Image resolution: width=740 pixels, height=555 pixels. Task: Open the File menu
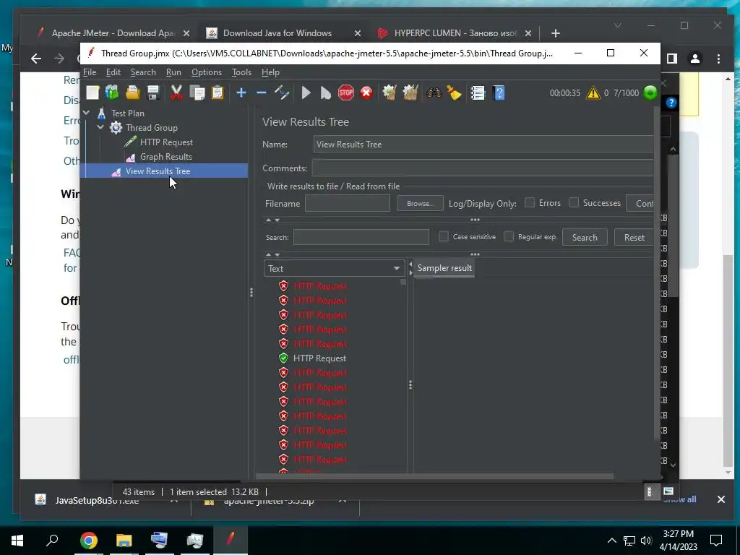(x=90, y=72)
